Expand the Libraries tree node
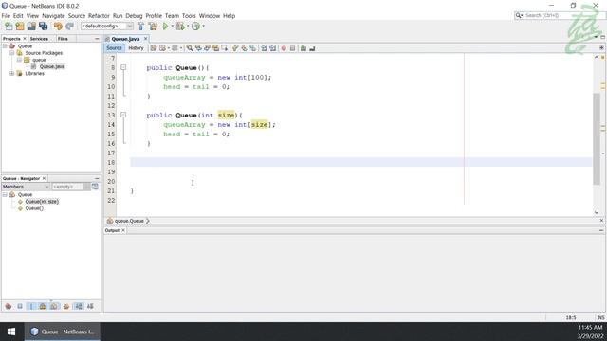The width and height of the screenshot is (607, 341). tap(12, 74)
